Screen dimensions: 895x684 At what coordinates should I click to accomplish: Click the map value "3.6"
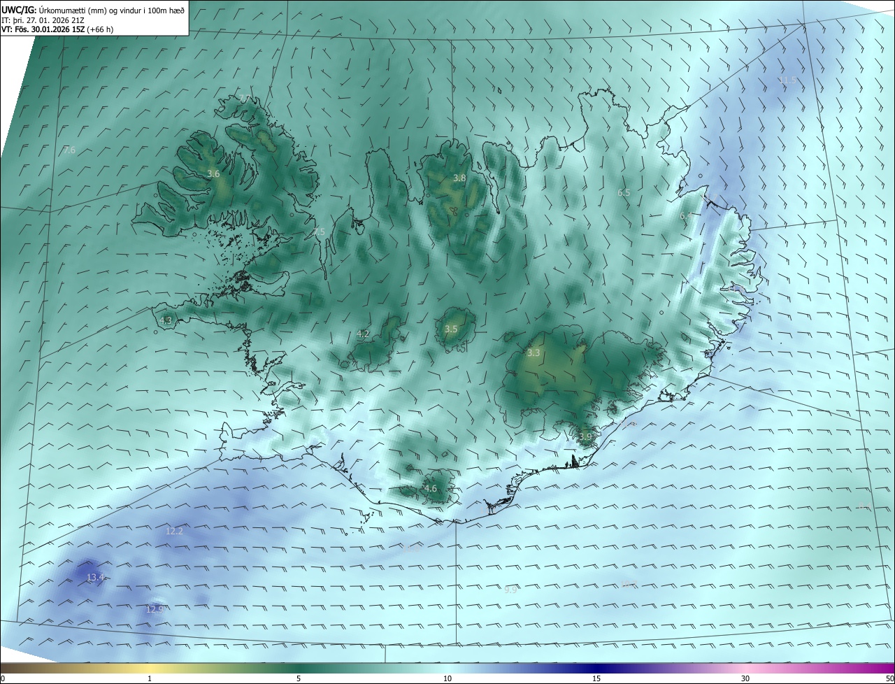click(x=214, y=173)
